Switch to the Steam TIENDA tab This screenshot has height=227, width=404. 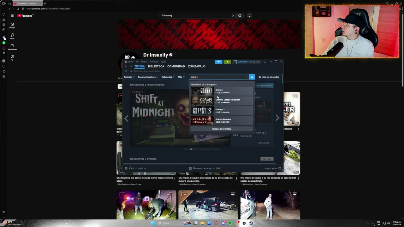coord(140,66)
